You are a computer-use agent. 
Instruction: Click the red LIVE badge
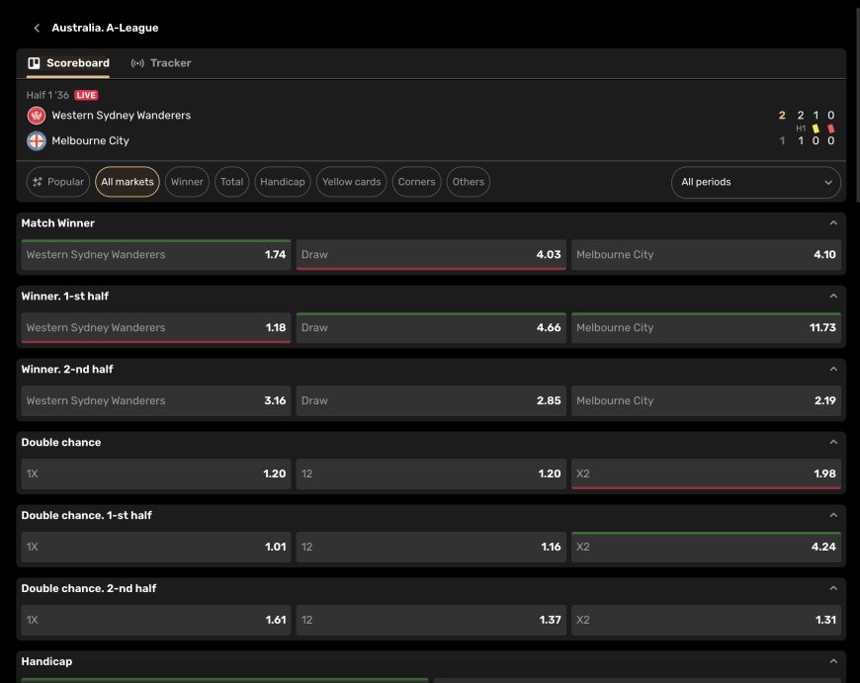click(x=86, y=95)
